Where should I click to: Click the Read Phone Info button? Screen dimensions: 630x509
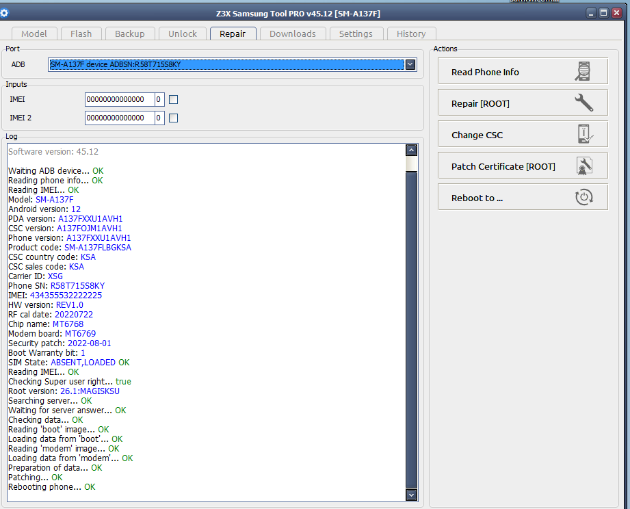point(523,72)
